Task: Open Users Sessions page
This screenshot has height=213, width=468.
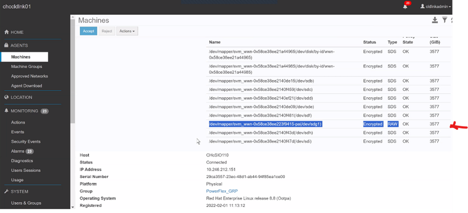Action: [25, 170]
